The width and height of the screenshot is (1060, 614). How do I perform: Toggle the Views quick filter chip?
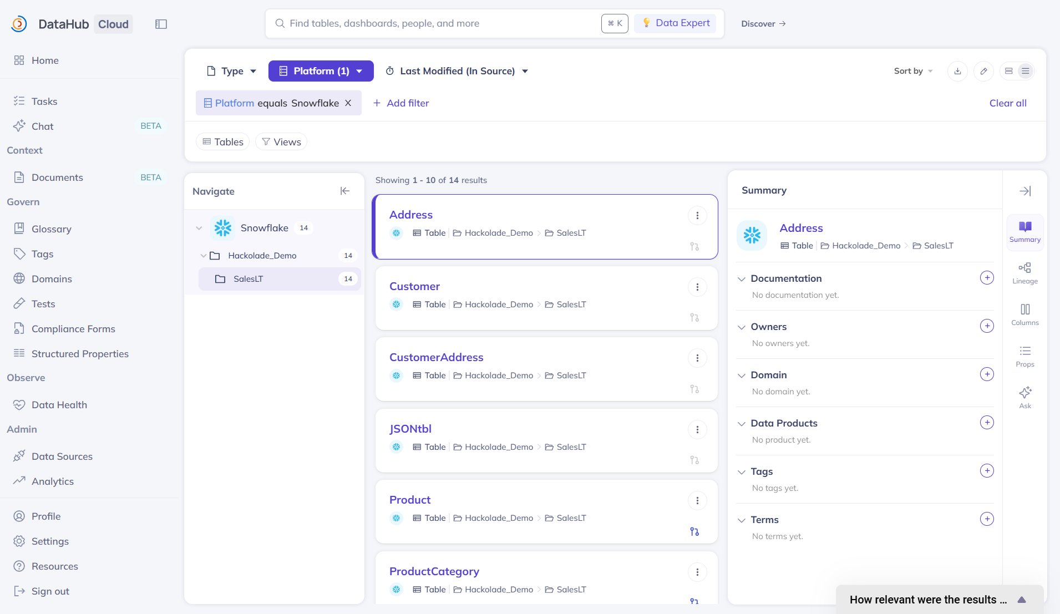[x=281, y=142]
